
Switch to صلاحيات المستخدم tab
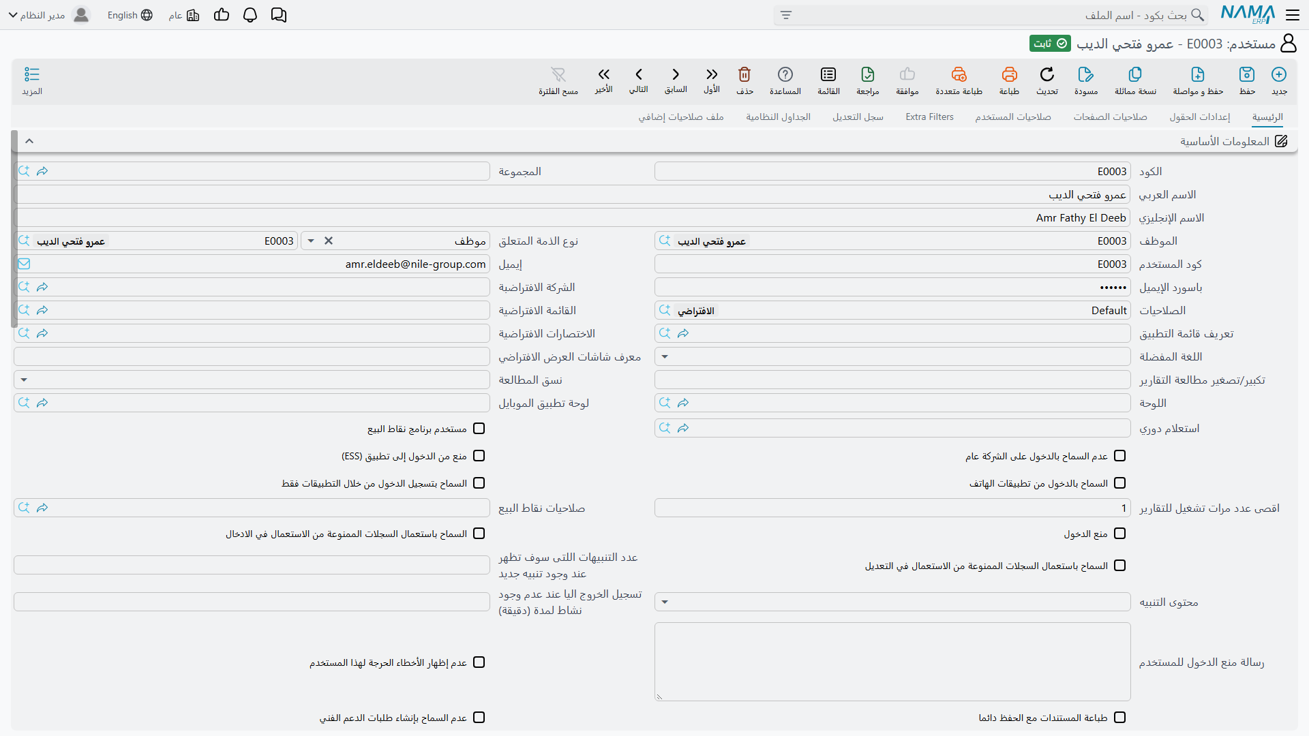[x=1013, y=117]
